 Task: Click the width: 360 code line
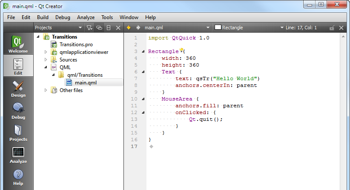[x=178, y=58]
